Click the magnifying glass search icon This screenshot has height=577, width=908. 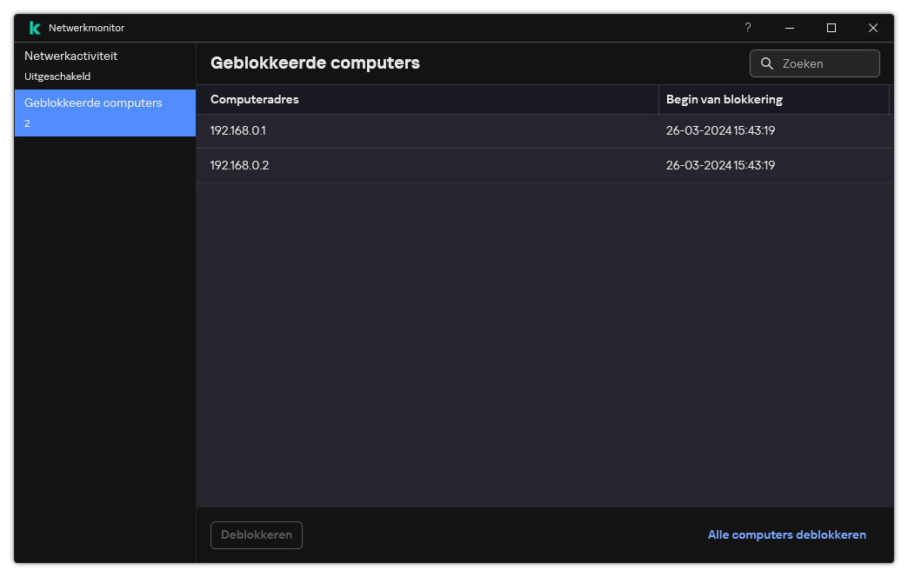pos(766,63)
